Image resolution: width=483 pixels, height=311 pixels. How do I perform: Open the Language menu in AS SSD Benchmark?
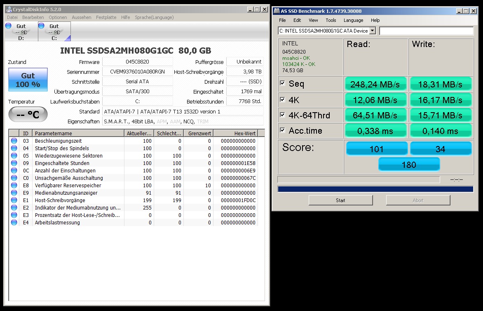(353, 20)
